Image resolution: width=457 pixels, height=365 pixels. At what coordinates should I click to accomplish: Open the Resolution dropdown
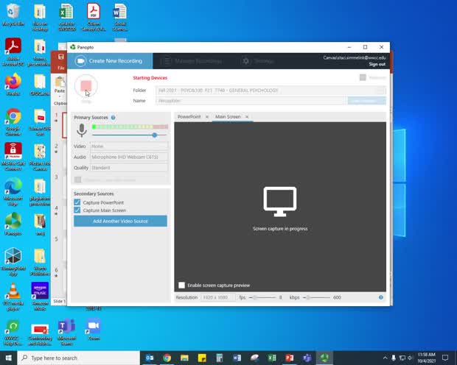pyautogui.click(x=217, y=297)
